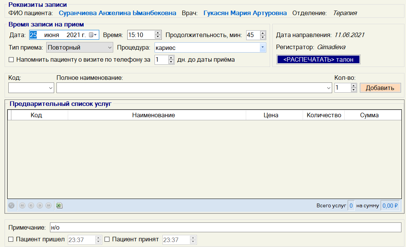Open the 'Тип приема' dropdown
Viewport: 406px width, 247px height.
(x=109, y=48)
